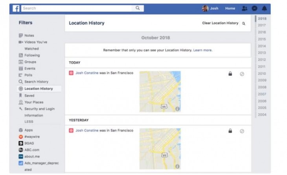Open the notifications bell icon
This screenshot has width=287, height=175.
pos(264,8)
